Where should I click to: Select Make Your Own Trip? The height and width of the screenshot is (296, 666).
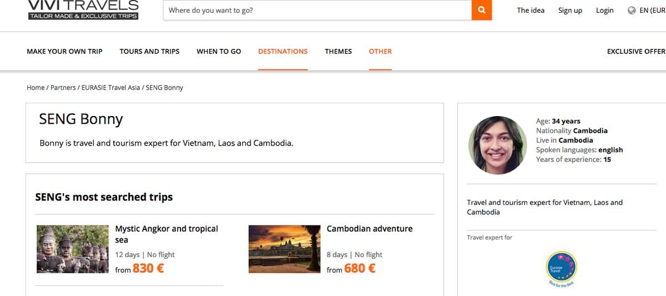[x=64, y=51]
